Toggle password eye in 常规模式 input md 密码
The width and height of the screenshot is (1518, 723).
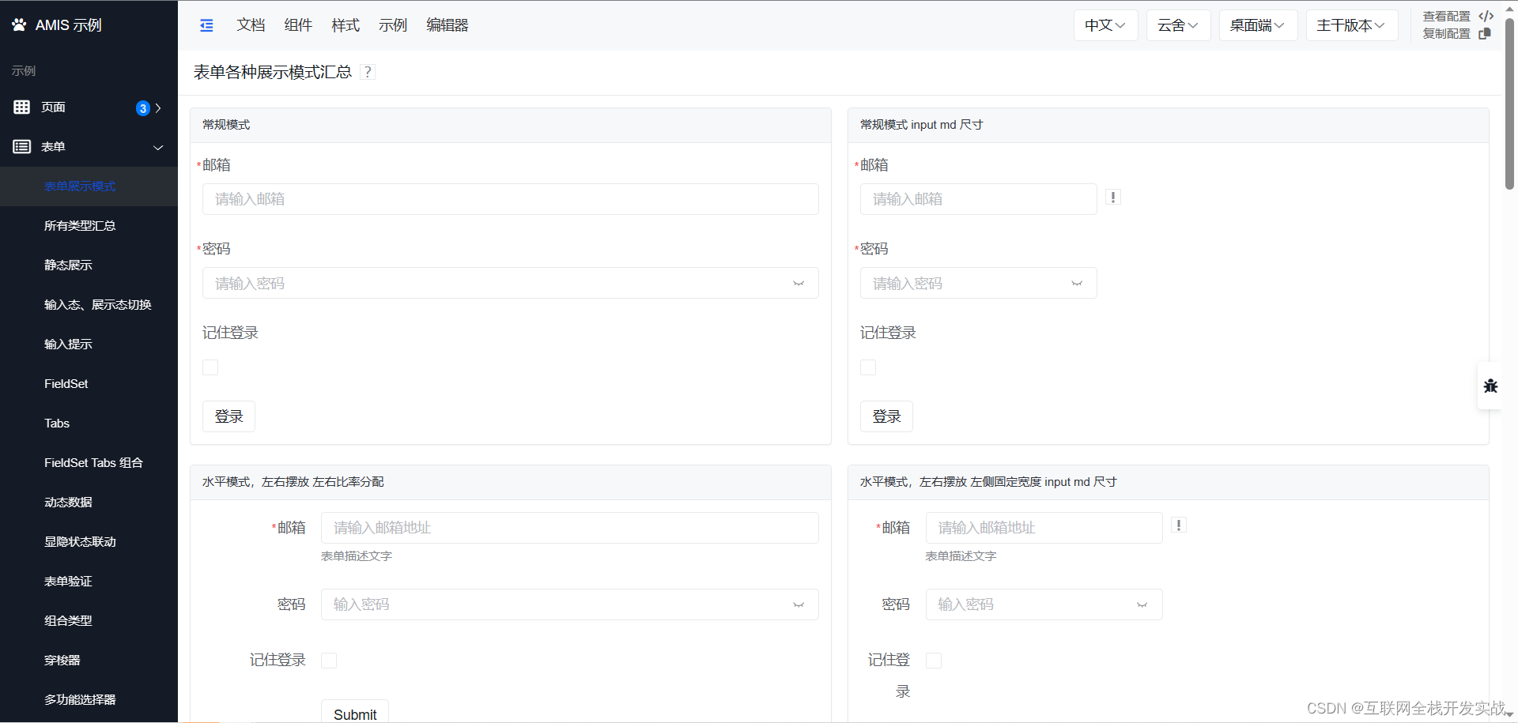point(1077,284)
